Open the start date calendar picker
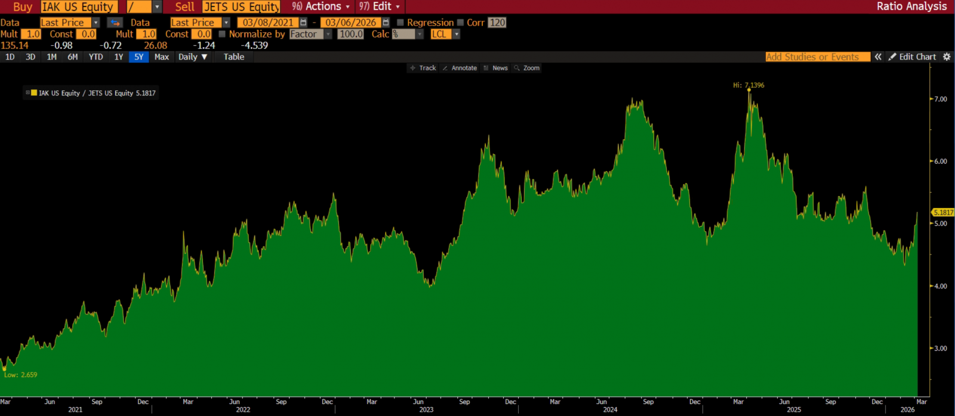The height and width of the screenshot is (416, 955). pyautogui.click(x=303, y=23)
